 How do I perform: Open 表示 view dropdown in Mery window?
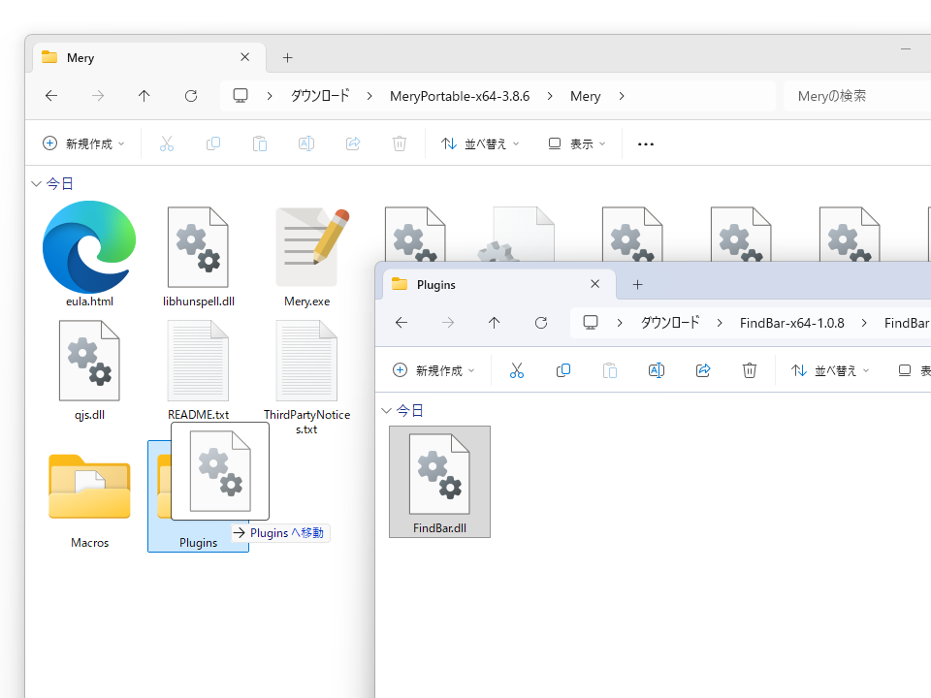click(x=577, y=143)
